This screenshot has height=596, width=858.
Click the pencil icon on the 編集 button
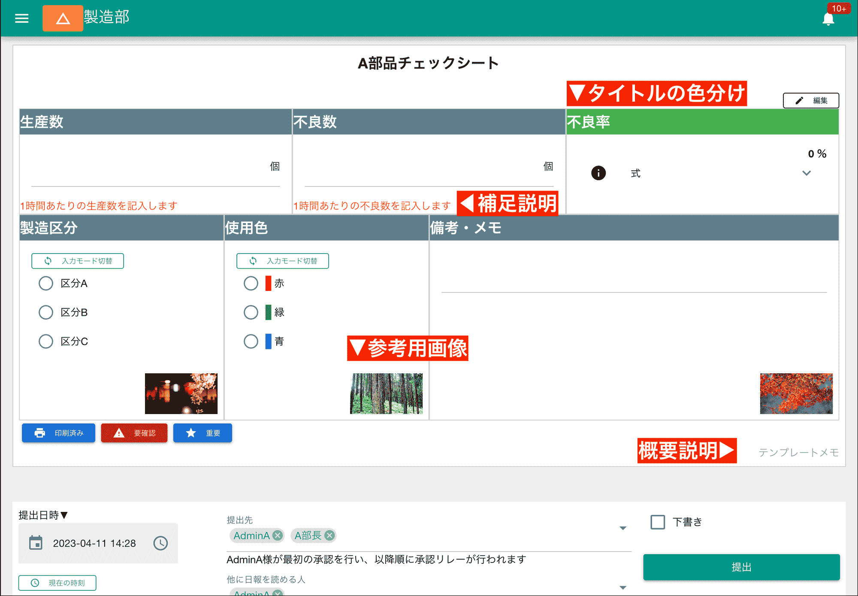click(798, 100)
